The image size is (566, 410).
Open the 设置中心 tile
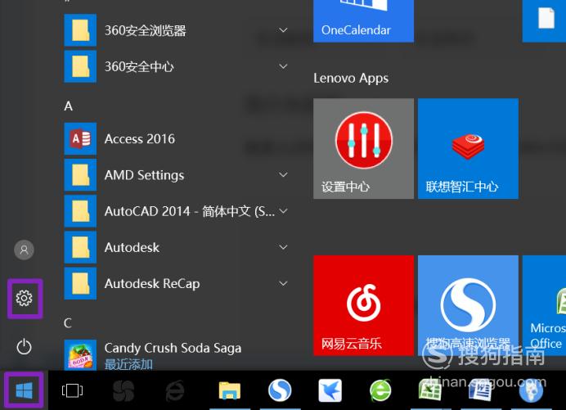coord(363,148)
